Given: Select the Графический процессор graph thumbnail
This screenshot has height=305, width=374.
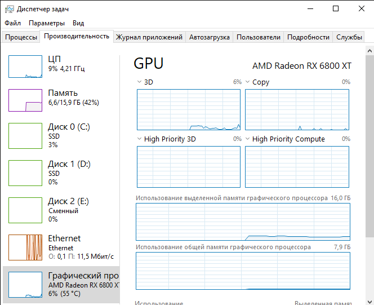Looking at the screenshot, I should coord(25,285).
